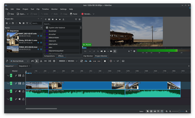Click the preview render record icon
This screenshot has height=118, width=195.
[x=111, y=61]
